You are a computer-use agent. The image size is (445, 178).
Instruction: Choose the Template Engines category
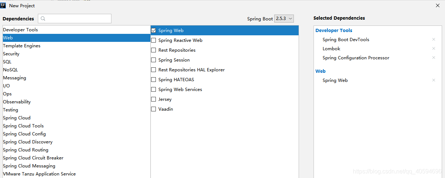(76, 46)
